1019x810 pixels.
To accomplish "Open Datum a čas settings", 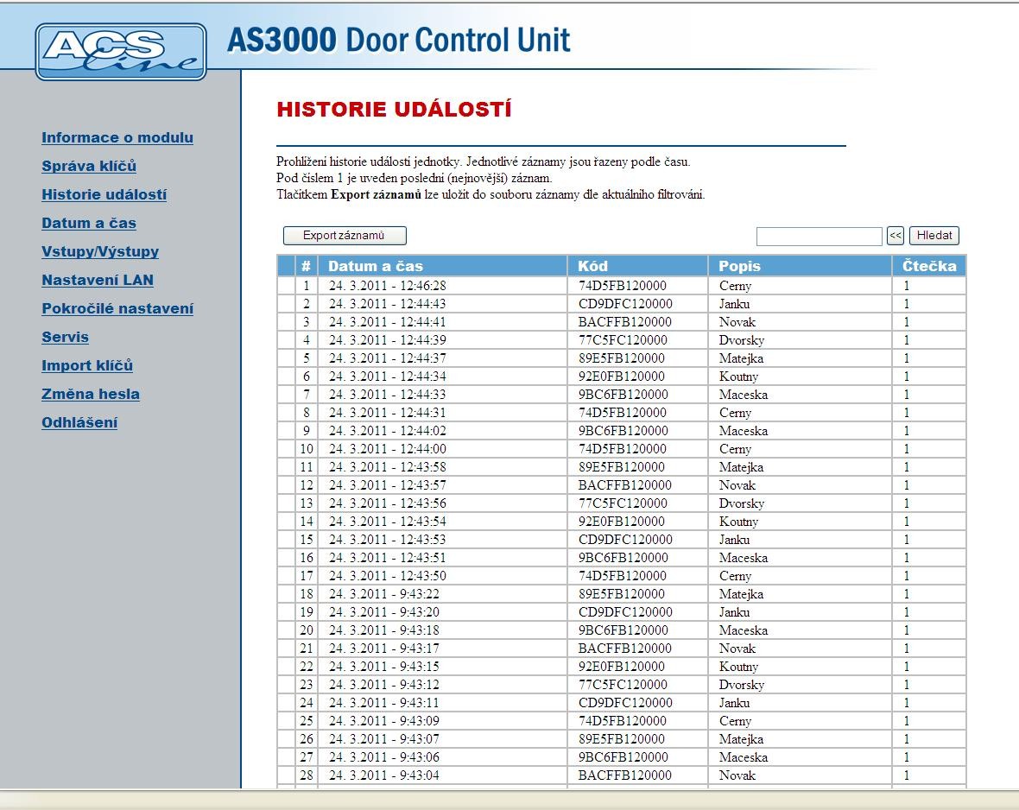I will pos(89,224).
